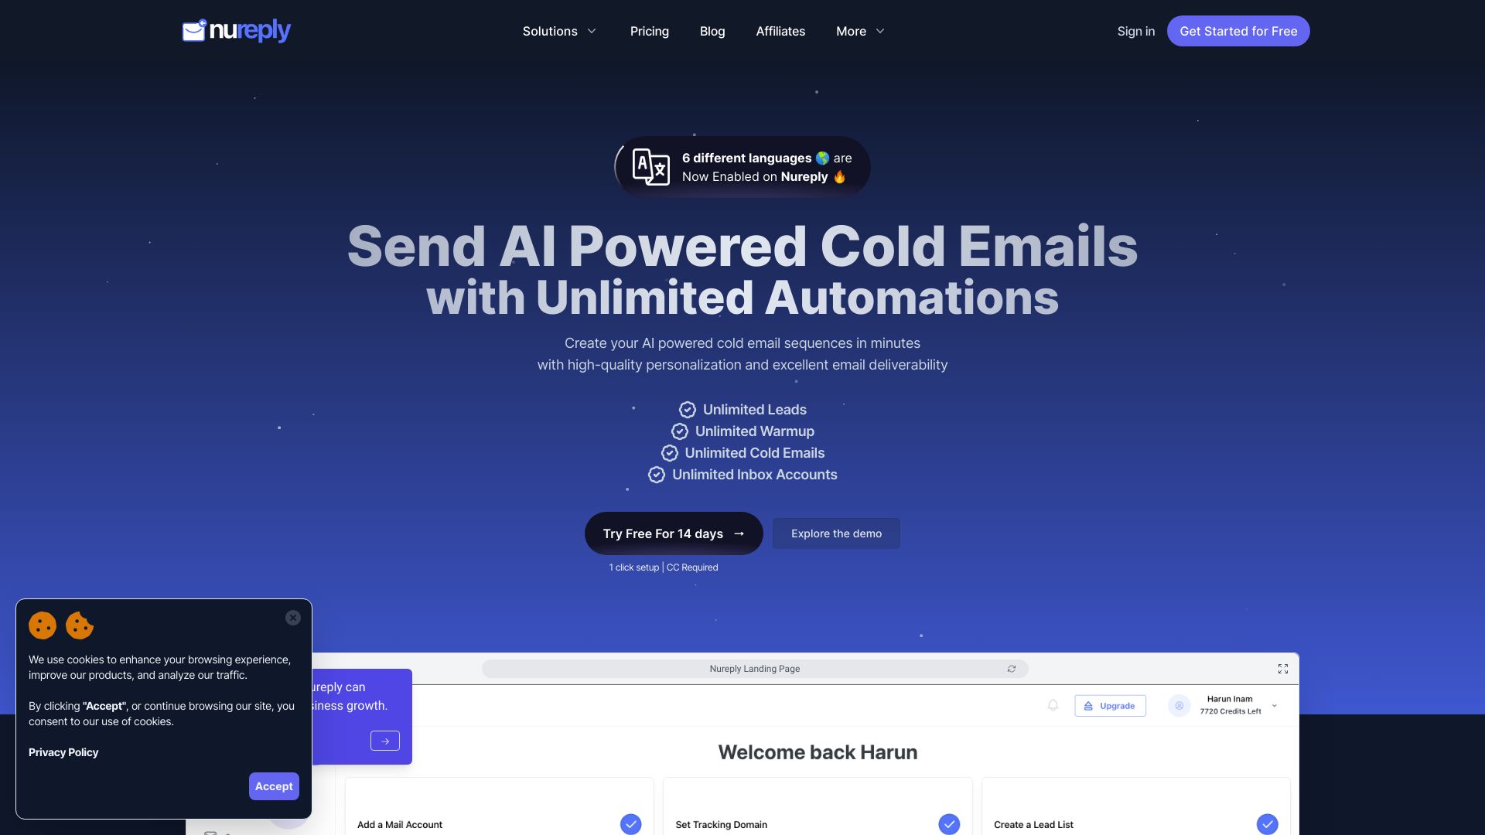Click the Accept cookies button
Screen dimensions: 1485x835
pyautogui.click(x=272, y=787)
